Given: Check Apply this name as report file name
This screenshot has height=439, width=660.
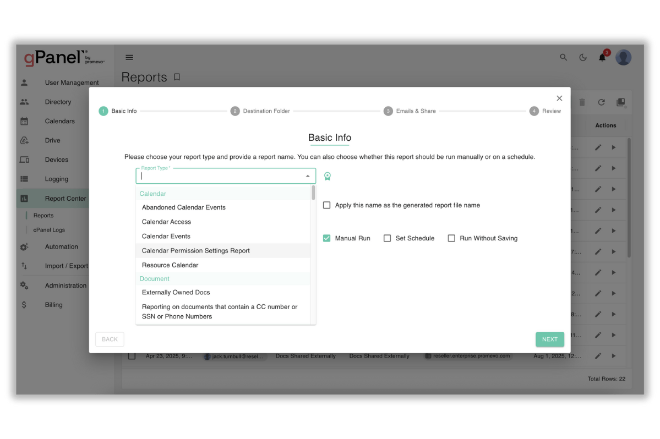Looking at the screenshot, I should tap(326, 205).
